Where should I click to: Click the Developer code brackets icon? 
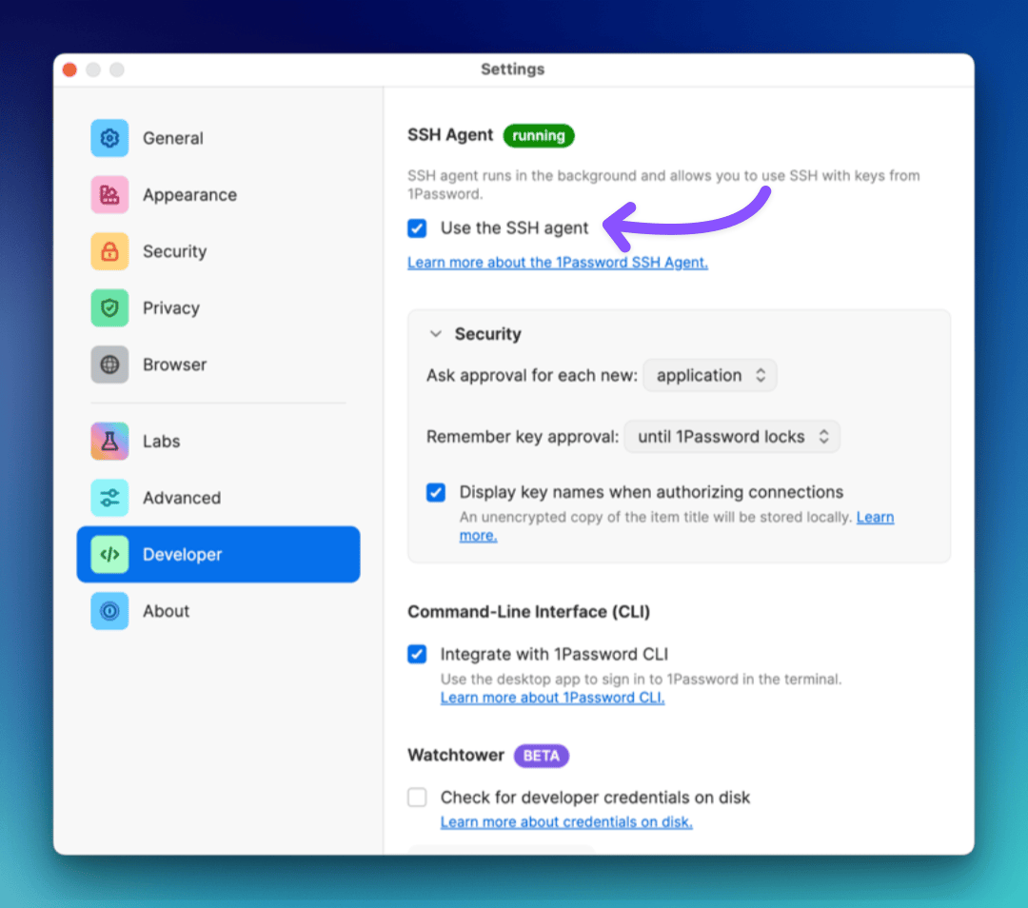coord(109,554)
